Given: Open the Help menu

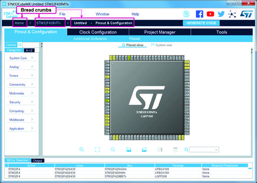Looking at the screenshot, I should pos(135,14).
